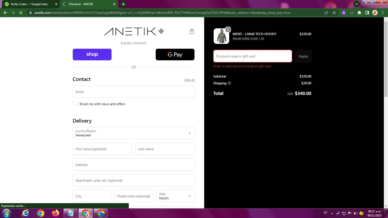Pay with the Google Pay button
Viewport: 388px width, 218px height.
coord(175,54)
